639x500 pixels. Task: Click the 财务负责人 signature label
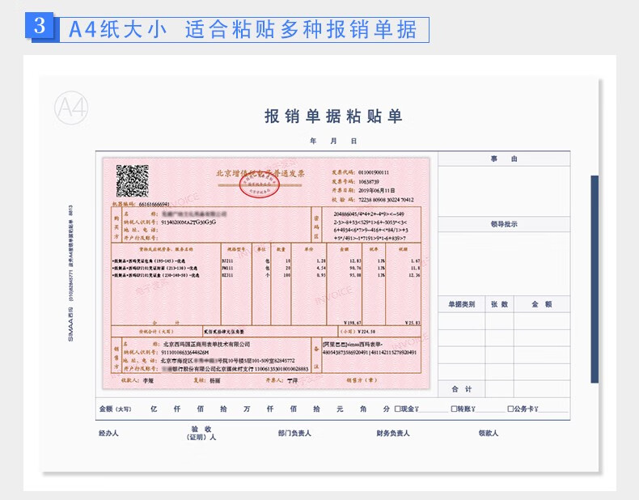(x=392, y=433)
